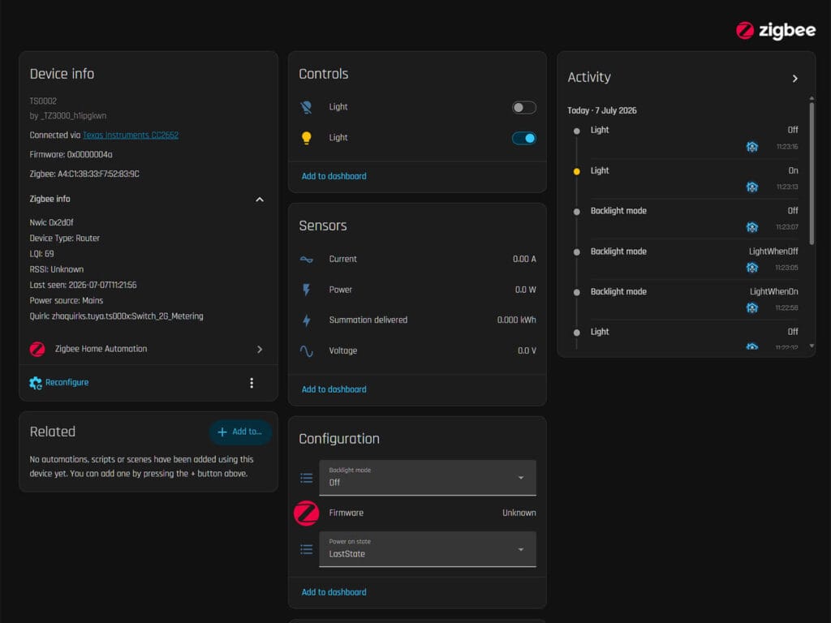Click the list icon beside Power on state
Image resolution: width=831 pixels, height=623 pixels.
coord(306,549)
